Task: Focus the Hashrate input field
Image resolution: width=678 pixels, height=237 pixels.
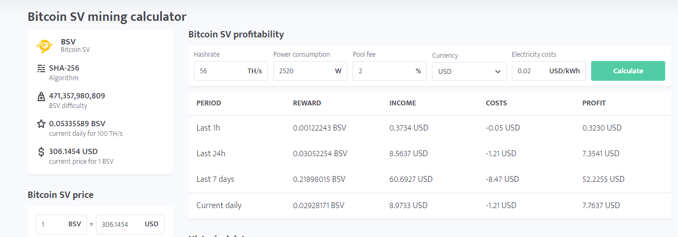Action: point(230,71)
